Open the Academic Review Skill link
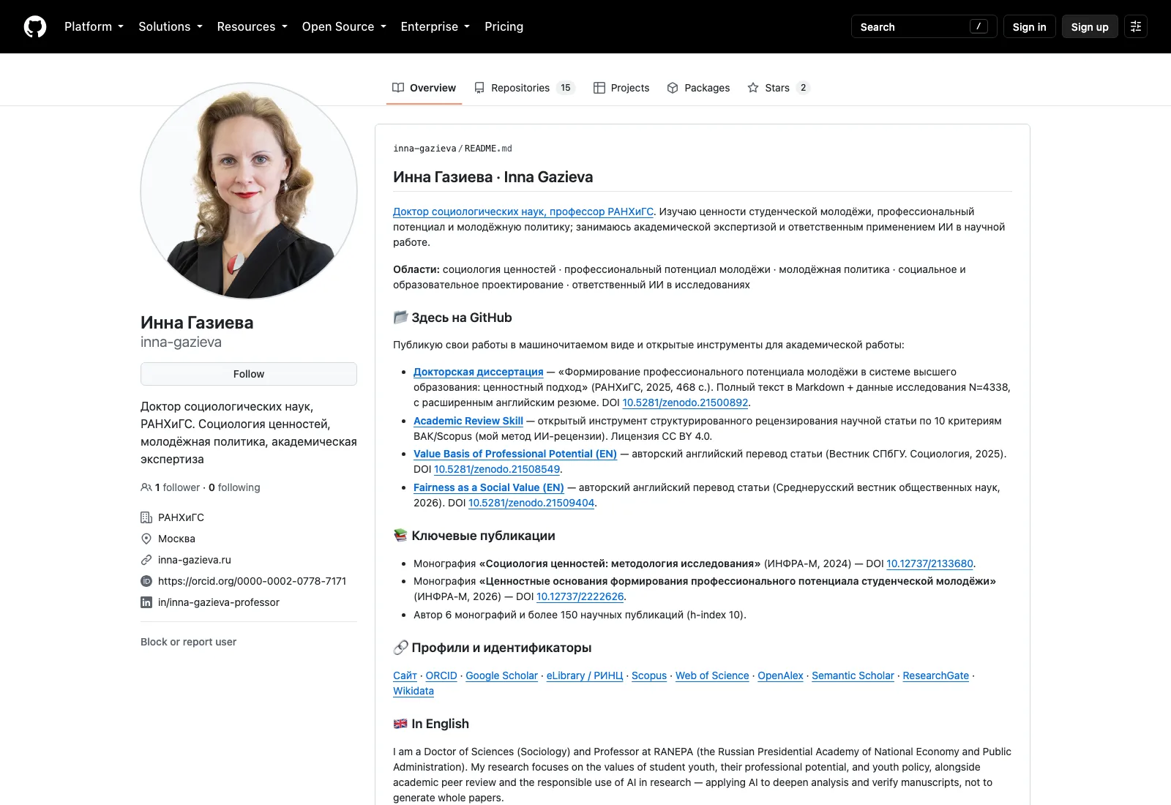1171x805 pixels. click(x=468, y=421)
